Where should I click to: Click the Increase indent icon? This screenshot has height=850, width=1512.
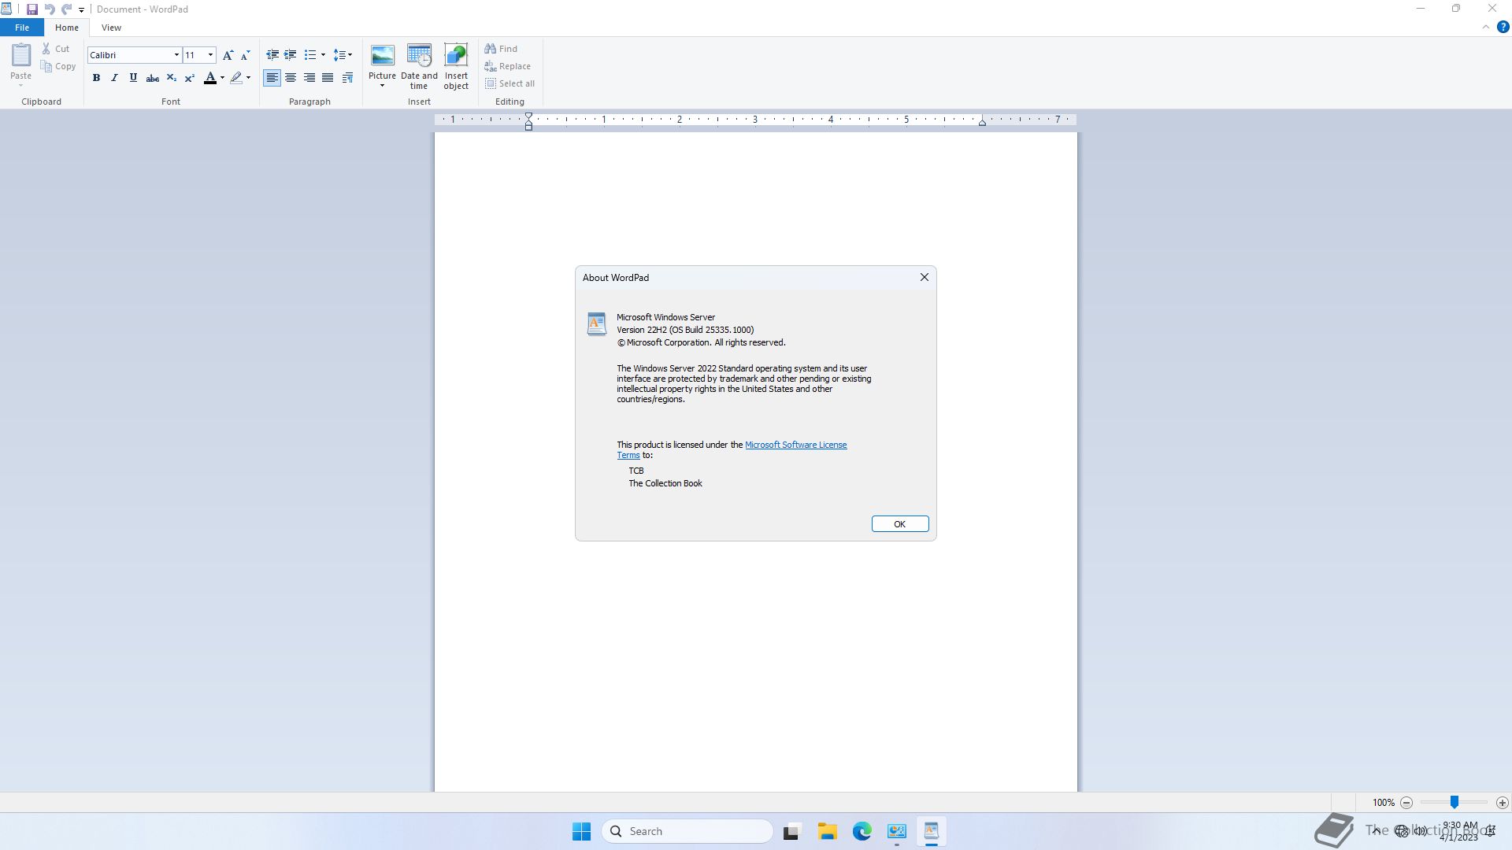(291, 55)
